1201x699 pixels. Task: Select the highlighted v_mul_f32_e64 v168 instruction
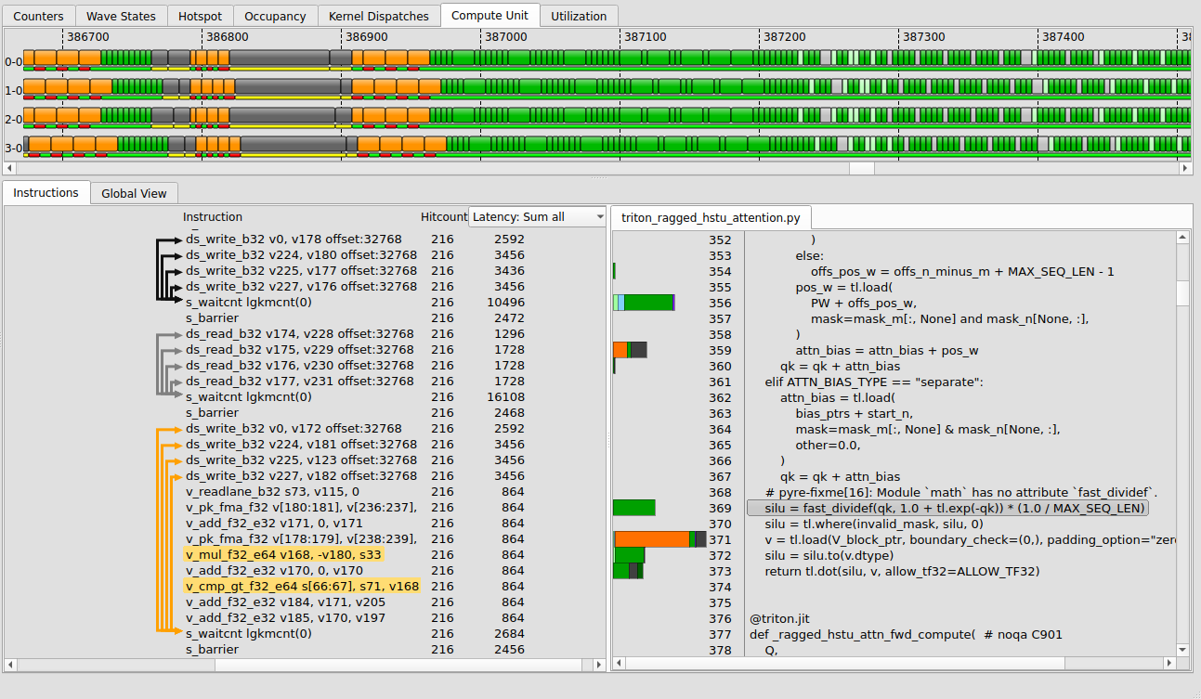[283, 555]
